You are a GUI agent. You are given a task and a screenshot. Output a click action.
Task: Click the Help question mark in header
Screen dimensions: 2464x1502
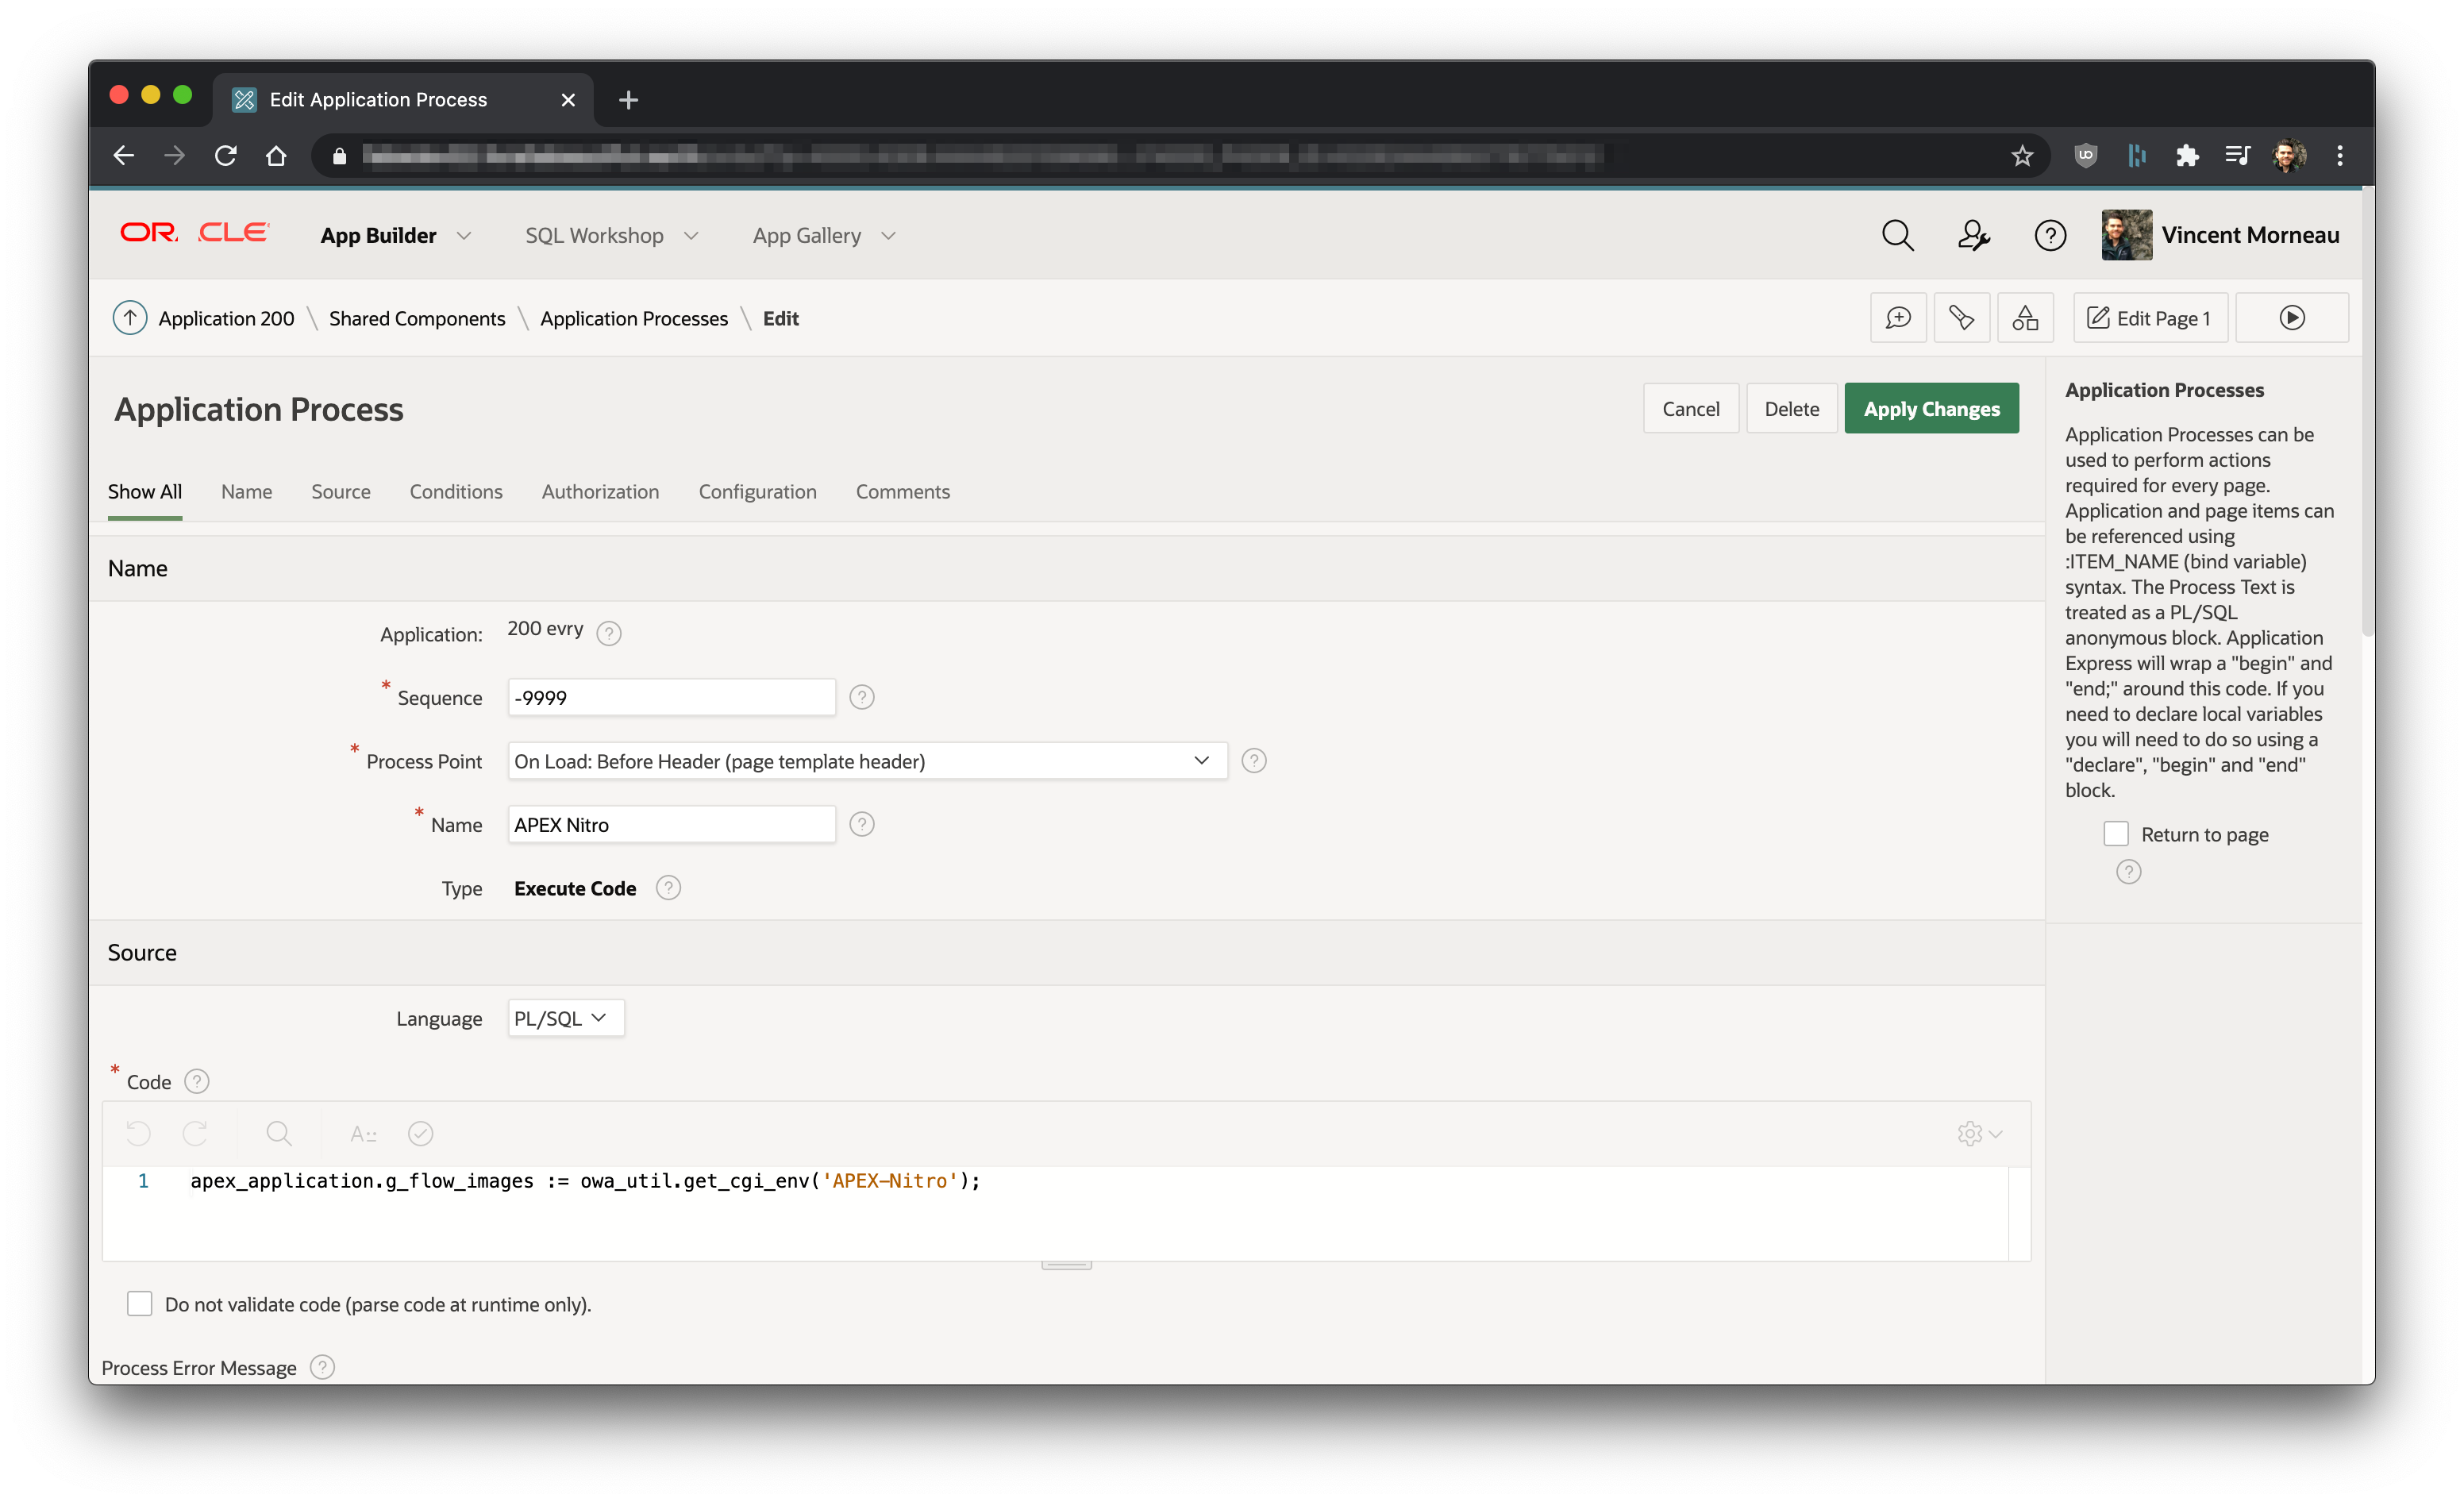(x=2049, y=235)
